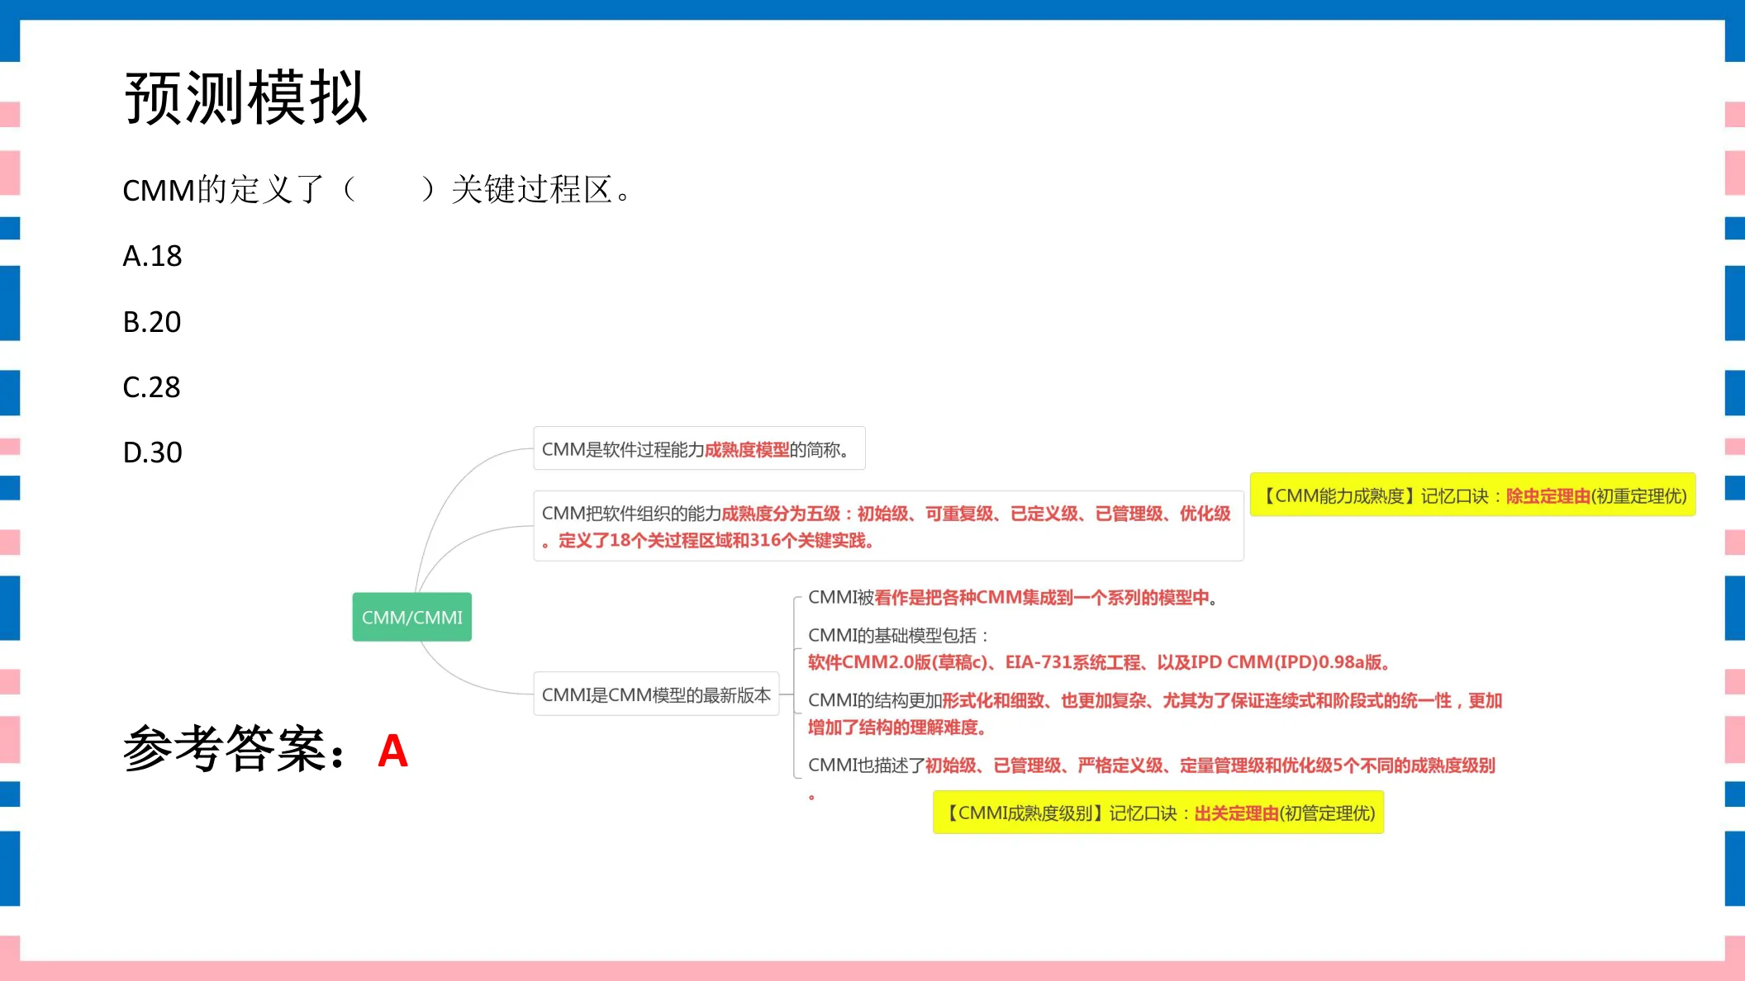Click the line CMMI的基础模型包括：
This screenshot has width=1745, height=981.
click(898, 635)
